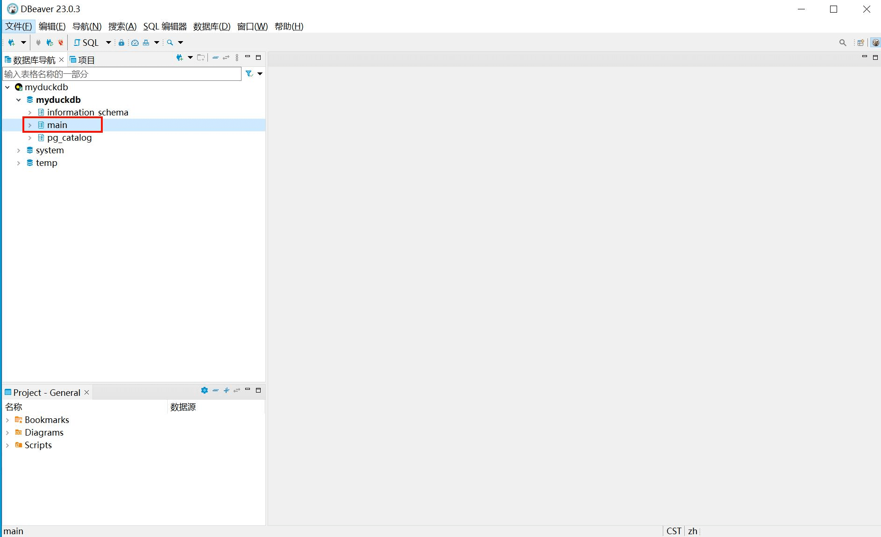Image resolution: width=881 pixels, height=537 pixels.
Task: Expand the pg_catalog schema node
Action: (x=30, y=138)
